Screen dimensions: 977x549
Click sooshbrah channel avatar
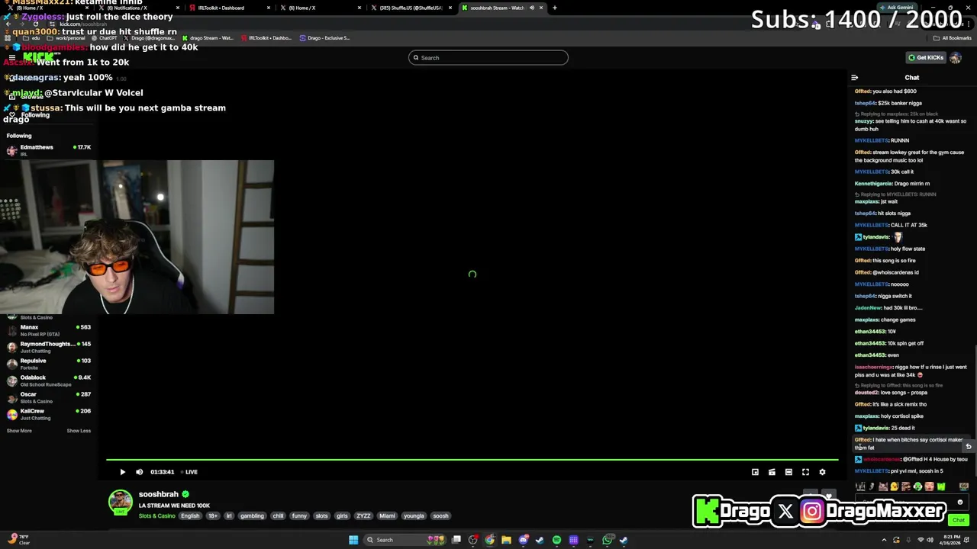(120, 502)
